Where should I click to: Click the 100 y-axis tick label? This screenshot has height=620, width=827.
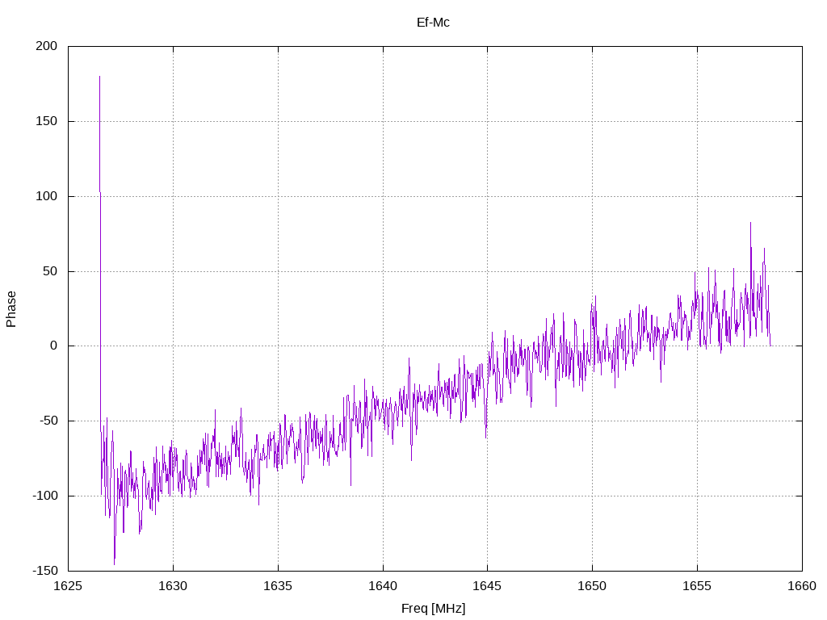pyautogui.click(x=46, y=196)
